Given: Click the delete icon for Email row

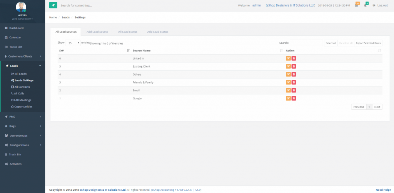Looking at the screenshot, I should tap(294, 91).
